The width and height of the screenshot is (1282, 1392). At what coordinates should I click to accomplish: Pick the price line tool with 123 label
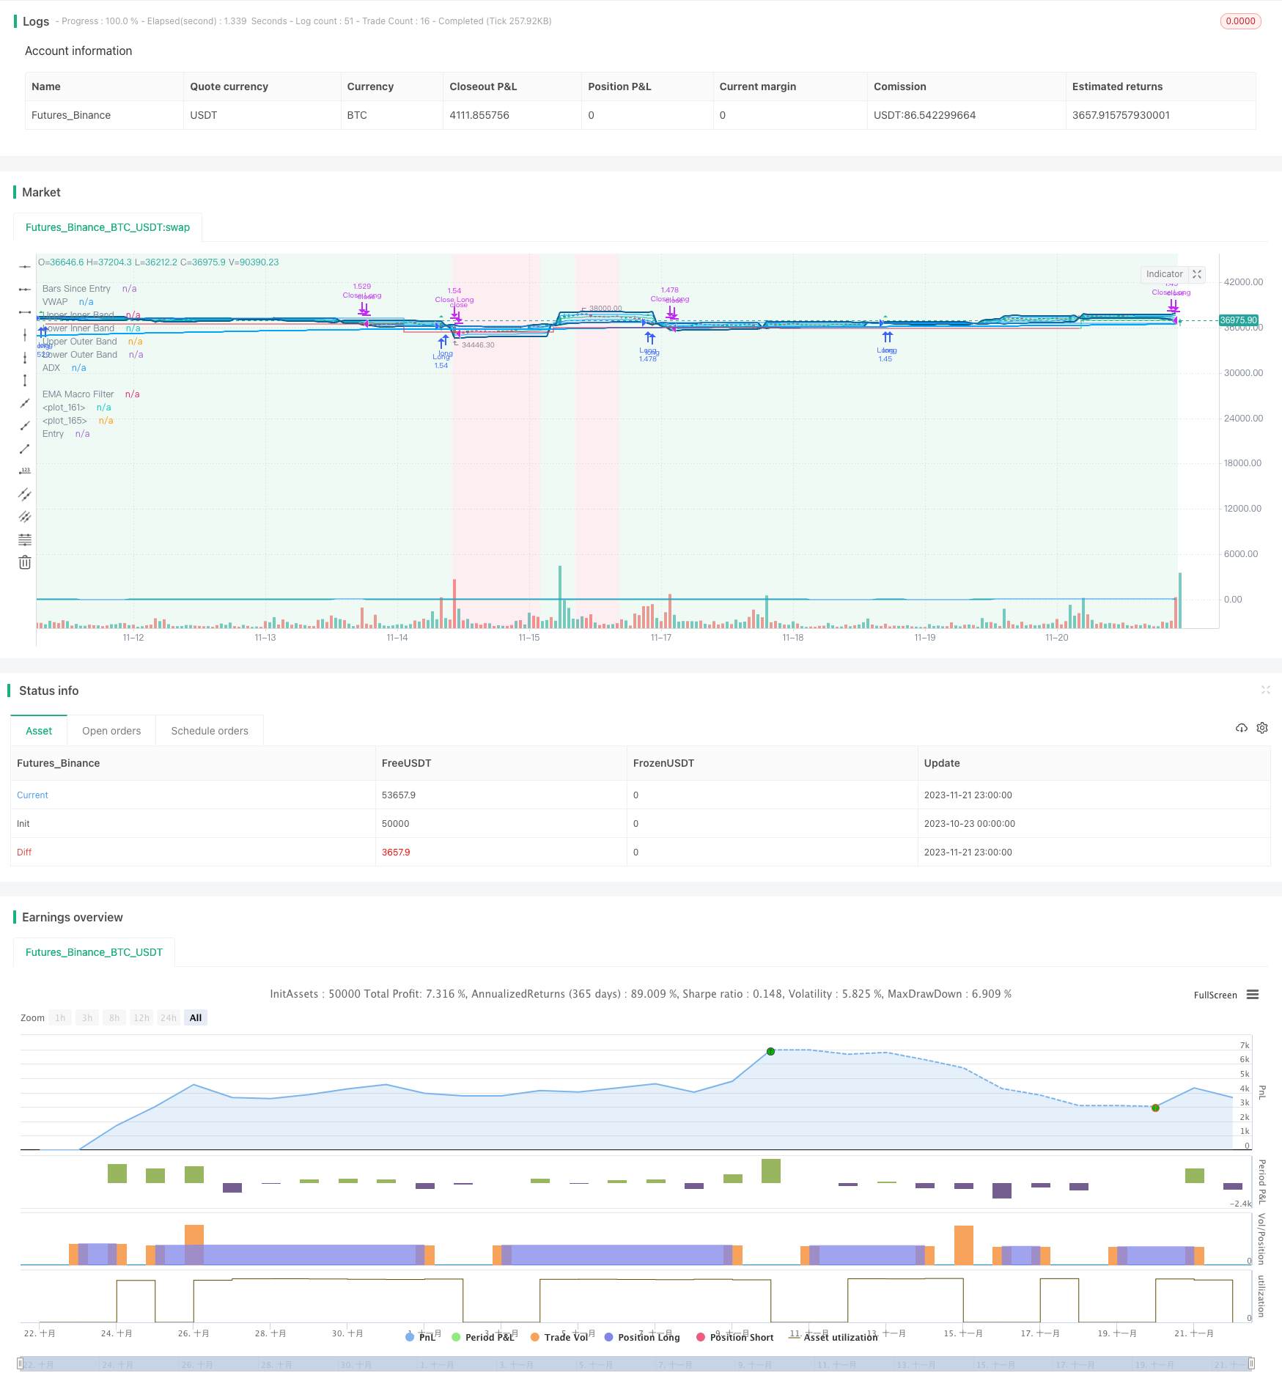click(x=25, y=471)
